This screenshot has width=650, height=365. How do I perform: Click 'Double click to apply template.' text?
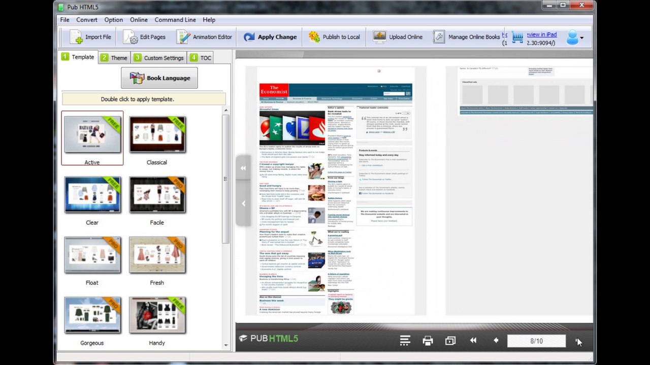(x=138, y=99)
